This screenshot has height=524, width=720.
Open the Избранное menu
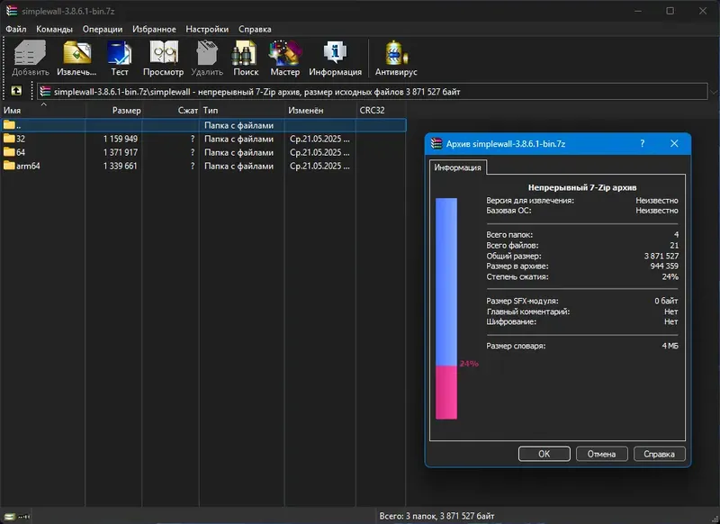point(154,29)
